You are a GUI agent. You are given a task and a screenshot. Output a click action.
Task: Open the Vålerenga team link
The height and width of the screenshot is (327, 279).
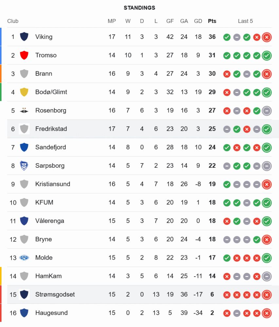[50, 221]
